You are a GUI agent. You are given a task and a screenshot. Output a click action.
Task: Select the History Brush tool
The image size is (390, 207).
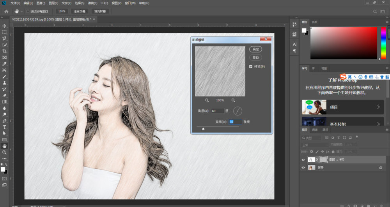click(x=4, y=89)
